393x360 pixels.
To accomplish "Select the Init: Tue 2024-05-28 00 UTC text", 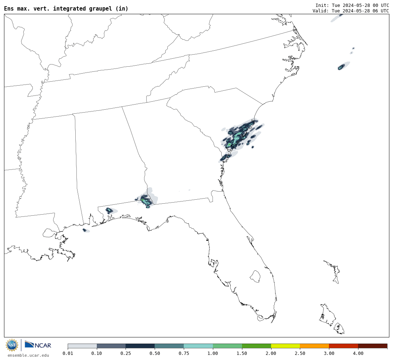I will [x=352, y=5].
